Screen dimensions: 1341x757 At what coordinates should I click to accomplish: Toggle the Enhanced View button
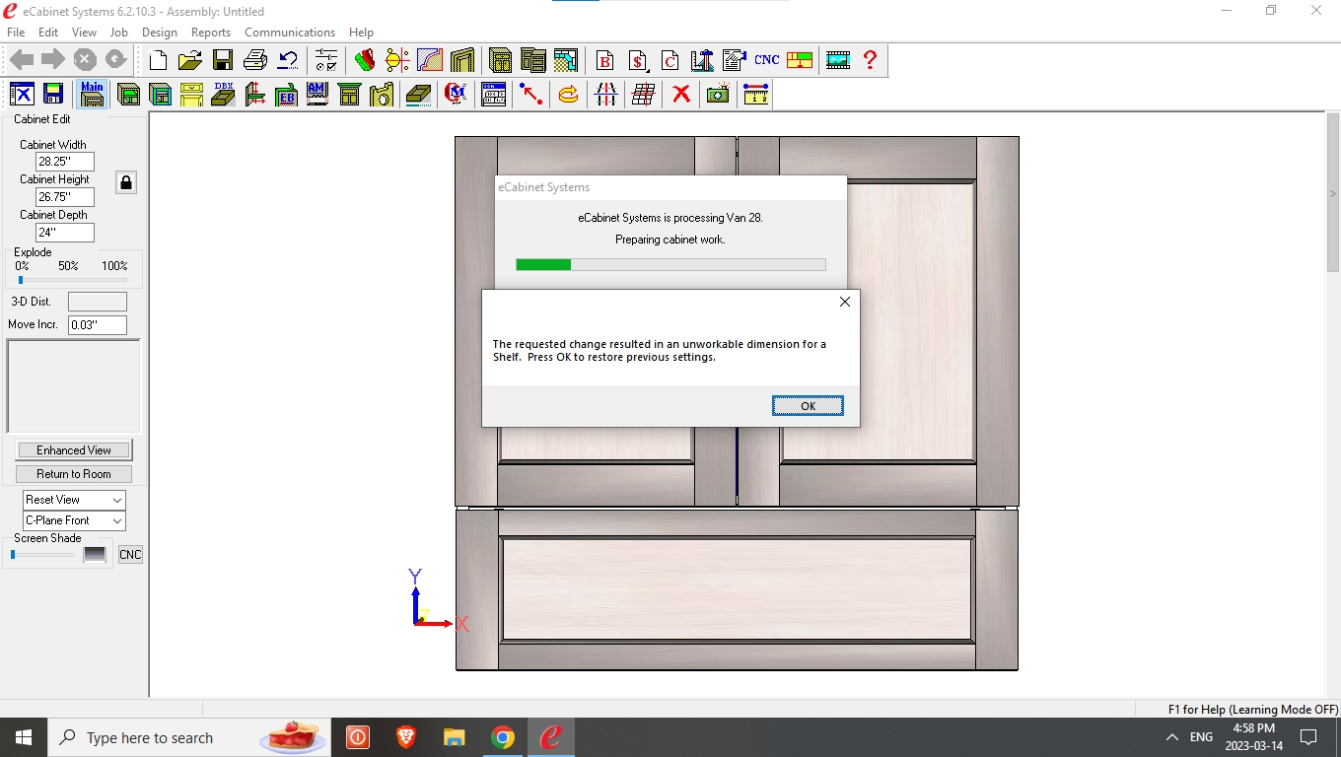coord(74,450)
